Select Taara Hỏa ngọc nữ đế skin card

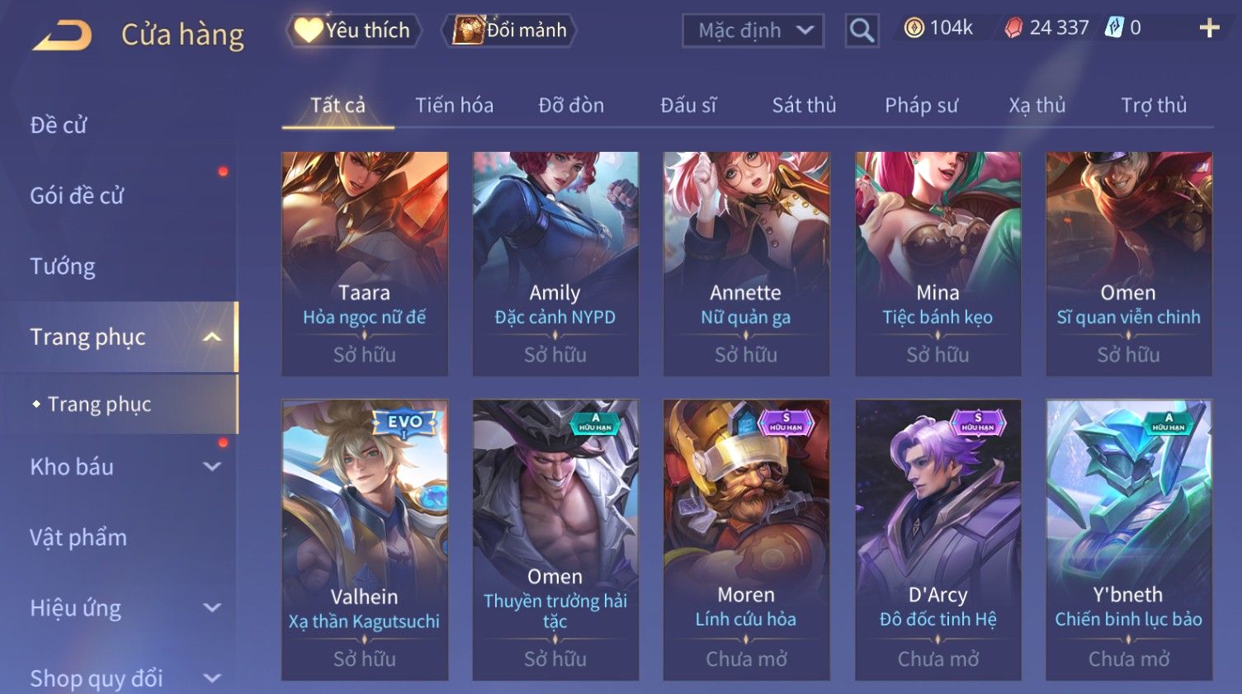click(x=365, y=263)
